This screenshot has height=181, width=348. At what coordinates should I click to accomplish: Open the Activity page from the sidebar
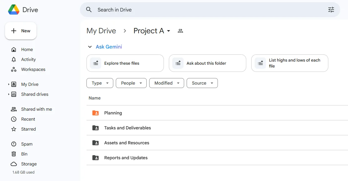(28, 59)
